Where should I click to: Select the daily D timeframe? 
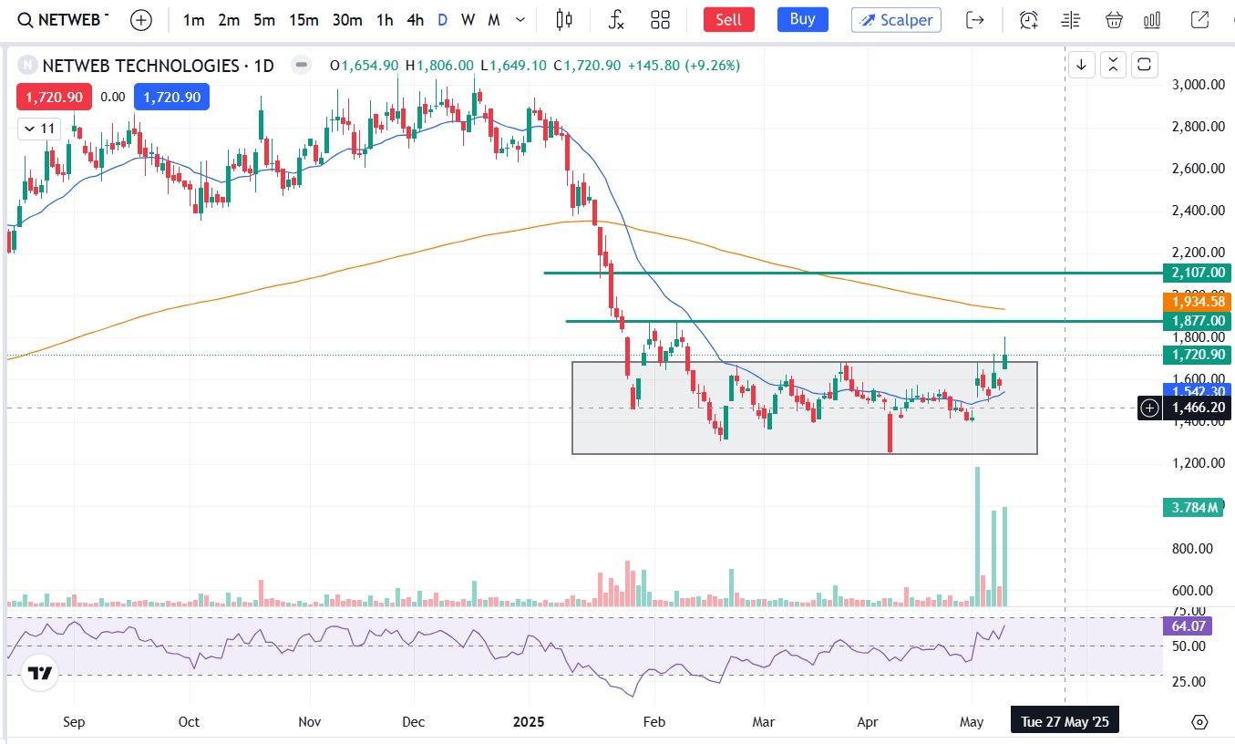[x=442, y=19]
